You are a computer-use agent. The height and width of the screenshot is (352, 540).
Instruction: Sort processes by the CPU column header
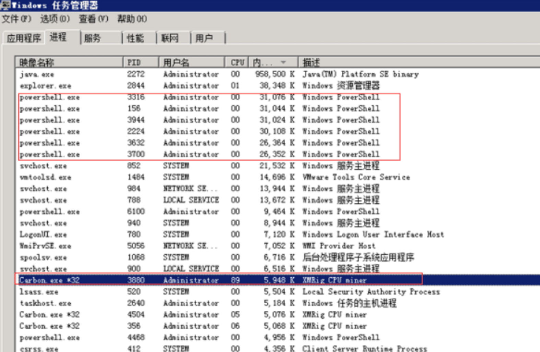coord(237,62)
